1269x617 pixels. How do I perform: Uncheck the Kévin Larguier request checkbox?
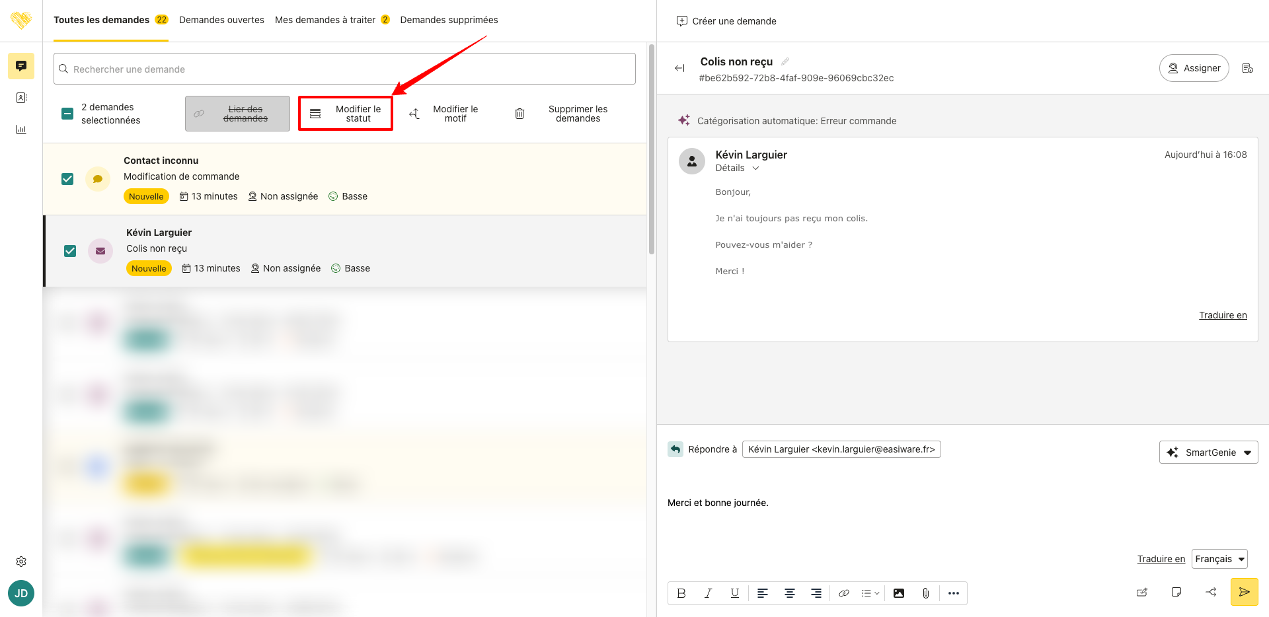[x=70, y=251]
